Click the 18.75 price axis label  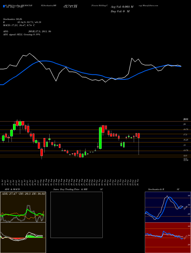pyautogui.click(x=186, y=130)
